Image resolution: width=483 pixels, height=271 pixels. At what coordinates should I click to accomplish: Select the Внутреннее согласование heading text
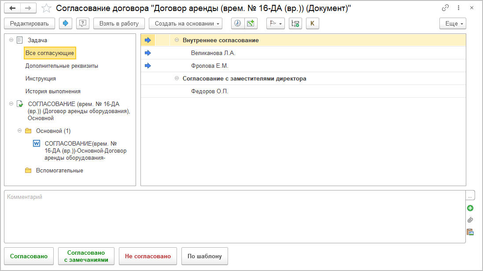tap(221, 40)
